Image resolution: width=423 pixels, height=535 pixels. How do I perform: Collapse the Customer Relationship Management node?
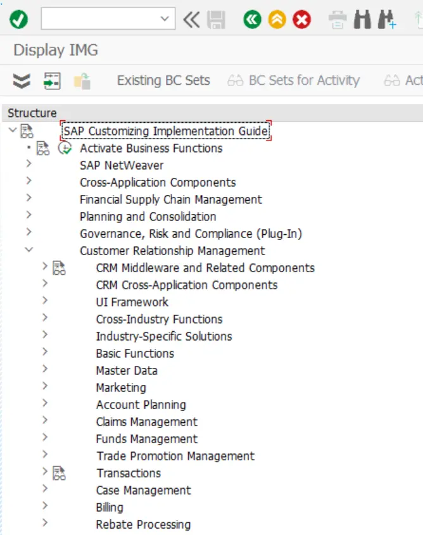(28, 250)
